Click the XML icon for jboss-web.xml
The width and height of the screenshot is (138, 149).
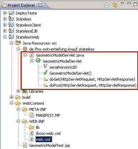tap(32, 133)
